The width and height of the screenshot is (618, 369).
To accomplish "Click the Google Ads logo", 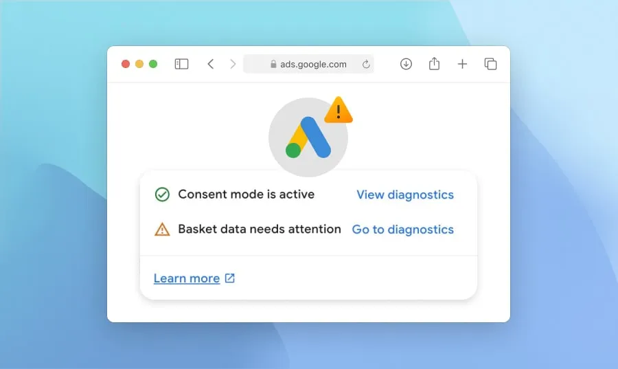I will tap(308, 137).
